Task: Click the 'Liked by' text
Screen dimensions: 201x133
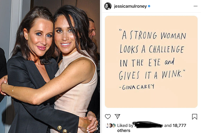Action: [x=125, y=126]
